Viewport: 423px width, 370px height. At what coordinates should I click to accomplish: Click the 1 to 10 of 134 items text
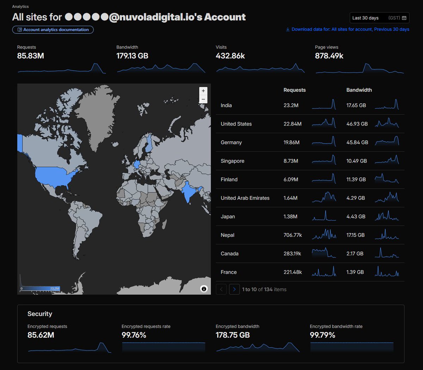tap(264, 289)
